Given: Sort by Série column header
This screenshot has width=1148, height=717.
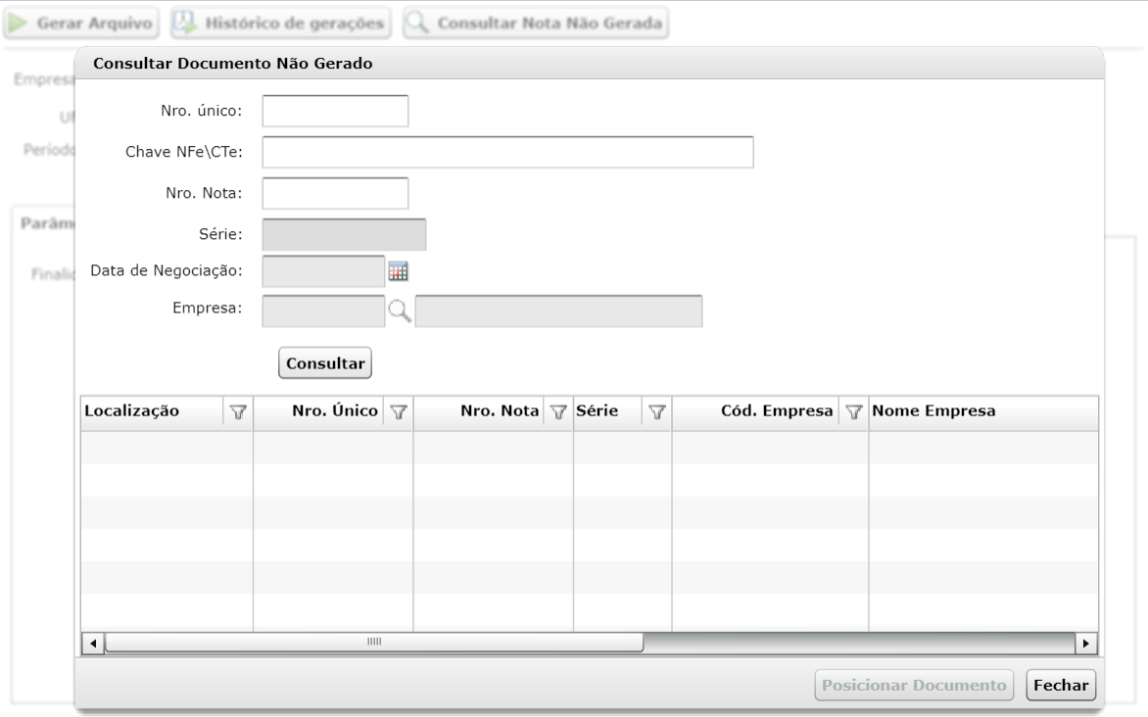Looking at the screenshot, I should point(597,410).
